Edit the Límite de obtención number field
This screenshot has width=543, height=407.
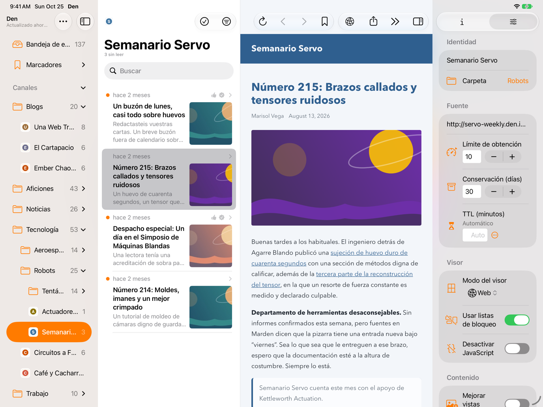(472, 157)
